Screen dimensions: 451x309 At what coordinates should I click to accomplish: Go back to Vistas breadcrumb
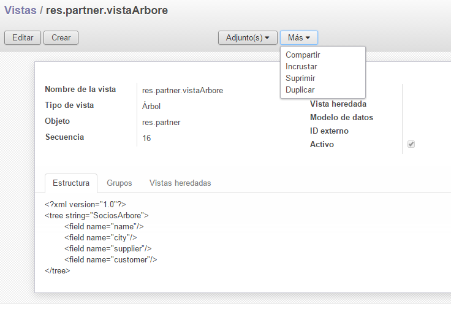(x=20, y=10)
